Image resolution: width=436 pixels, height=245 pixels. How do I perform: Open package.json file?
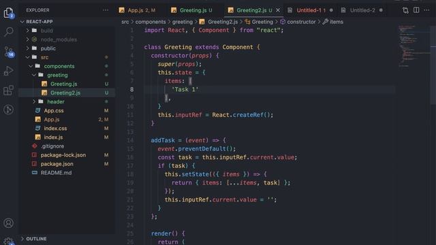[67, 163]
